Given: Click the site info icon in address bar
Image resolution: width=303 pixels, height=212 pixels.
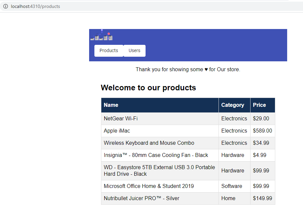Looking at the screenshot, I should click(6, 6).
